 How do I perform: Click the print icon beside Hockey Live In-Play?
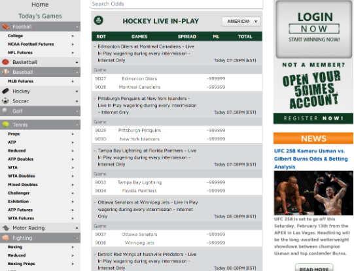(x=98, y=20)
